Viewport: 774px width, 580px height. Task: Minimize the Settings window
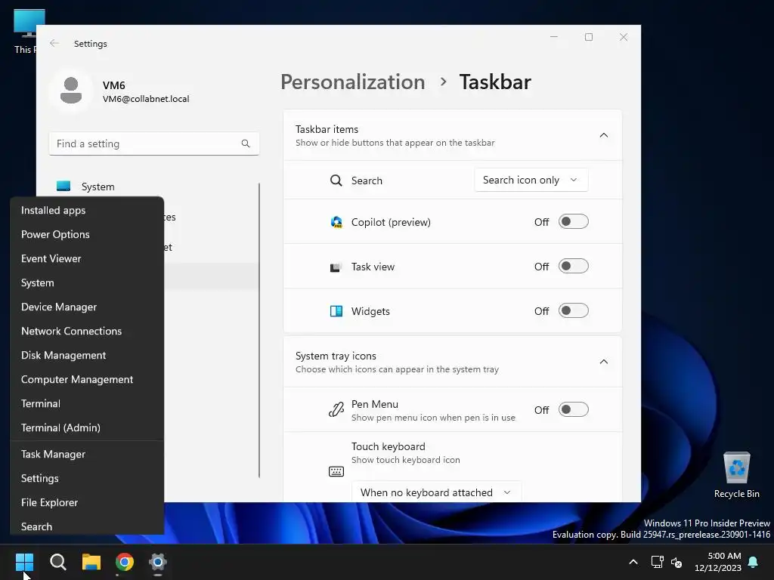pyautogui.click(x=554, y=37)
